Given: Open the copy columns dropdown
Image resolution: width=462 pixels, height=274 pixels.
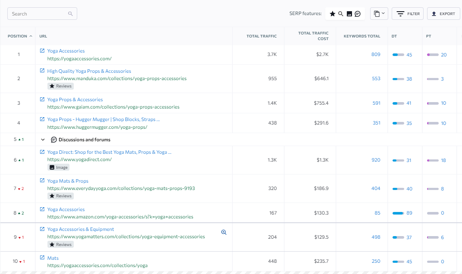Looking at the screenshot, I should [x=379, y=13].
